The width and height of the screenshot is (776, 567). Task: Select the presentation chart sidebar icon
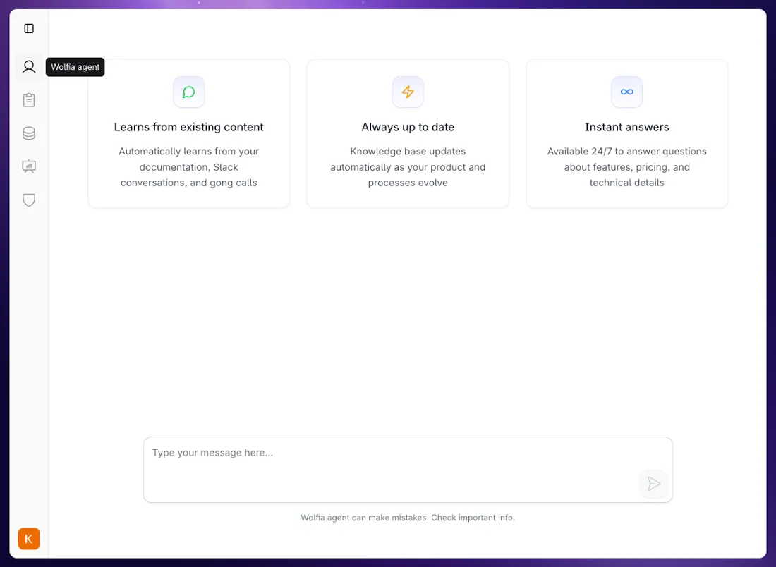29,166
